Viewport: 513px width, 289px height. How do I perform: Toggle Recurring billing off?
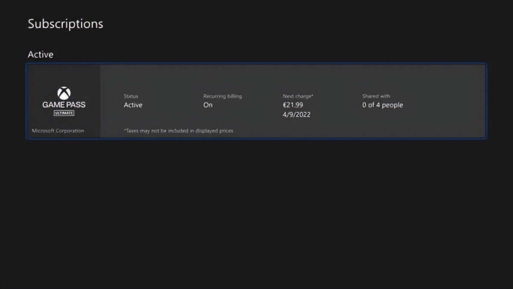coord(208,105)
